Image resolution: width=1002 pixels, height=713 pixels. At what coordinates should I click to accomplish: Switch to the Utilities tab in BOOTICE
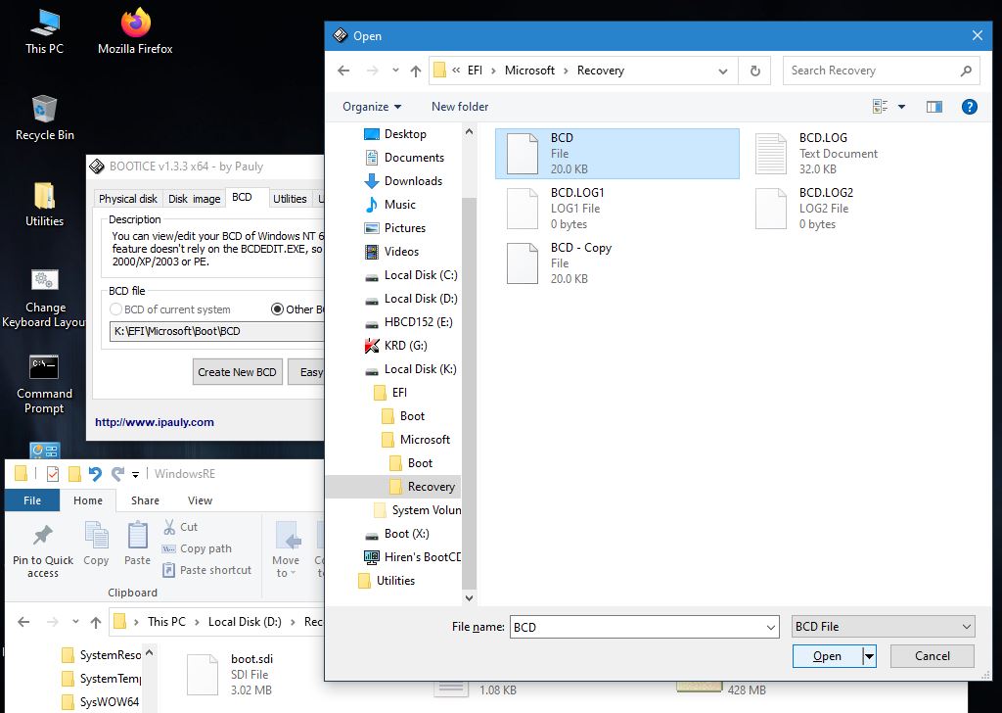[290, 199]
